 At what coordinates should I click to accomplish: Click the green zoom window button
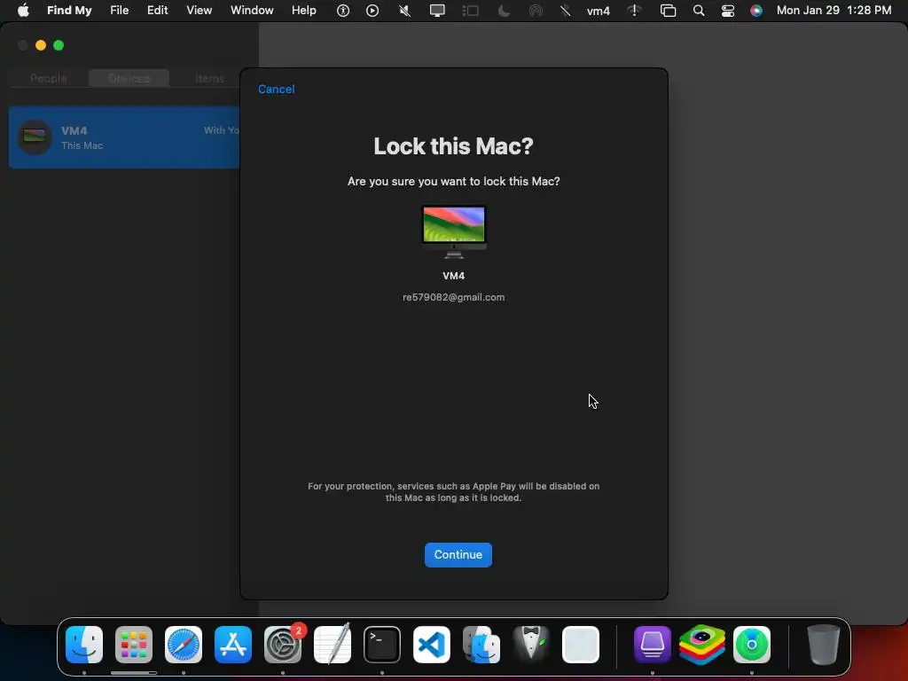click(59, 45)
